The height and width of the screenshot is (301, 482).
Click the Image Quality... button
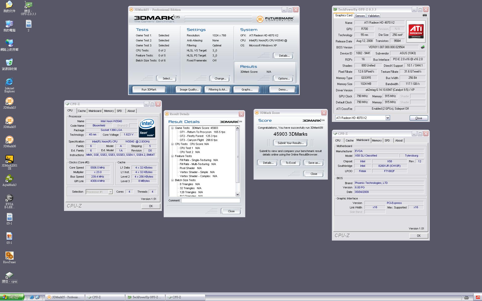(189, 90)
